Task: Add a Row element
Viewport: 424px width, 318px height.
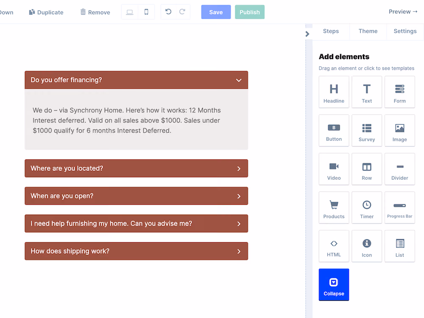Action: tap(367, 169)
